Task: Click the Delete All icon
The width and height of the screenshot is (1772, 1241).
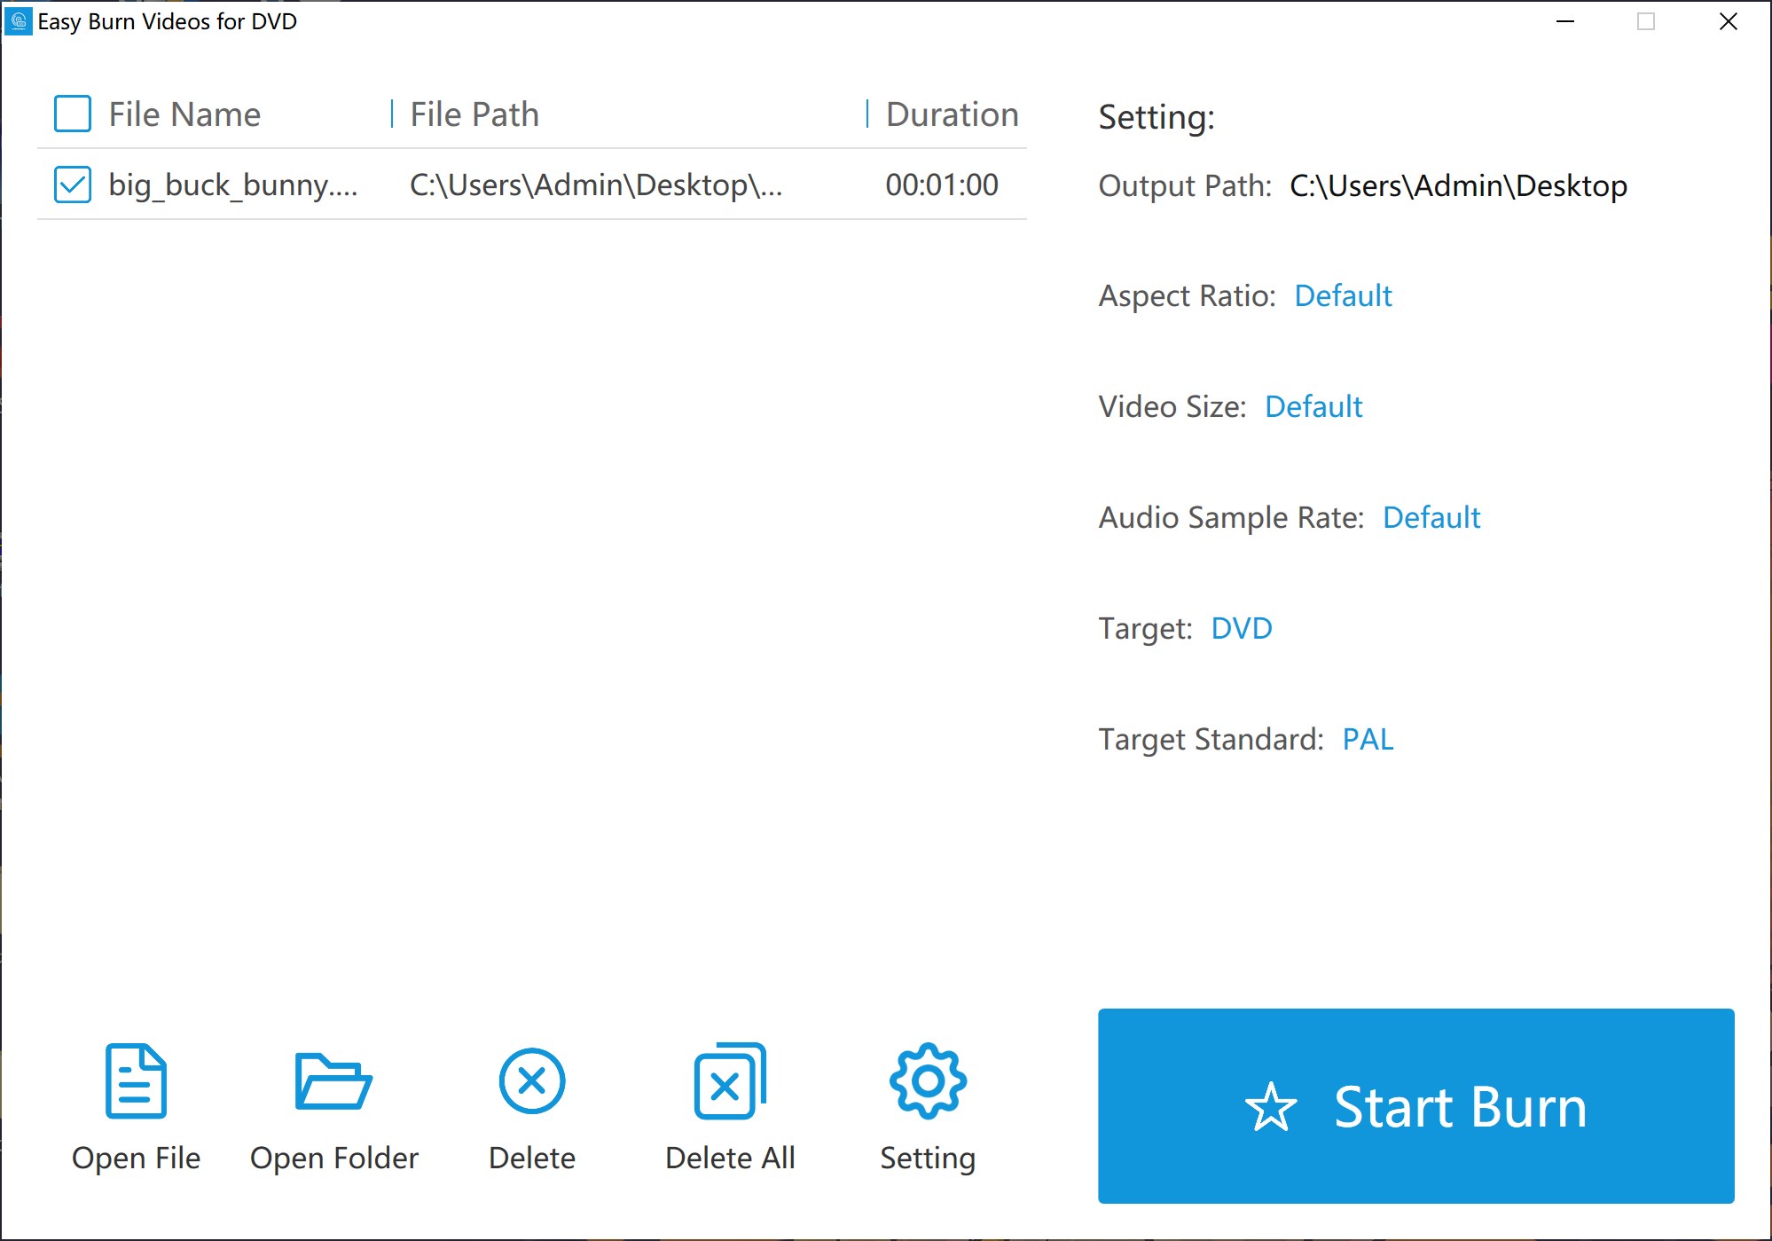Action: tap(729, 1080)
